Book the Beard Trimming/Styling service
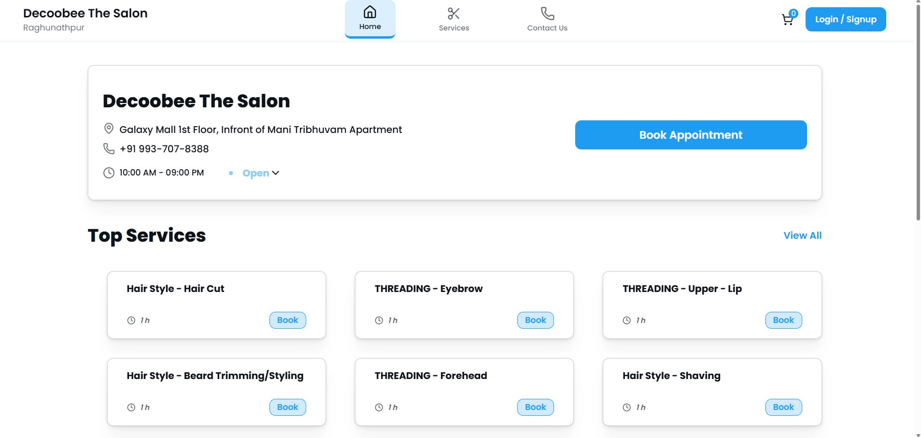 [x=287, y=407]
